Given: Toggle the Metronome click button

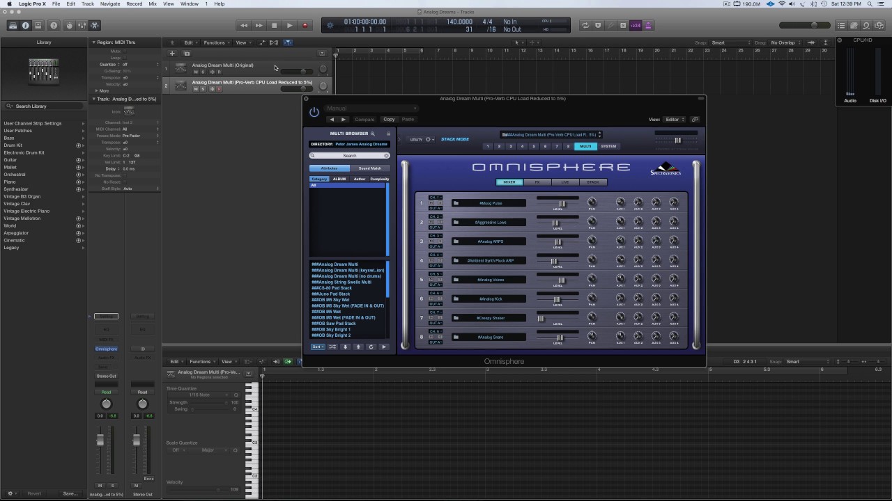Looking at the screenshot, I should point(648,26).
